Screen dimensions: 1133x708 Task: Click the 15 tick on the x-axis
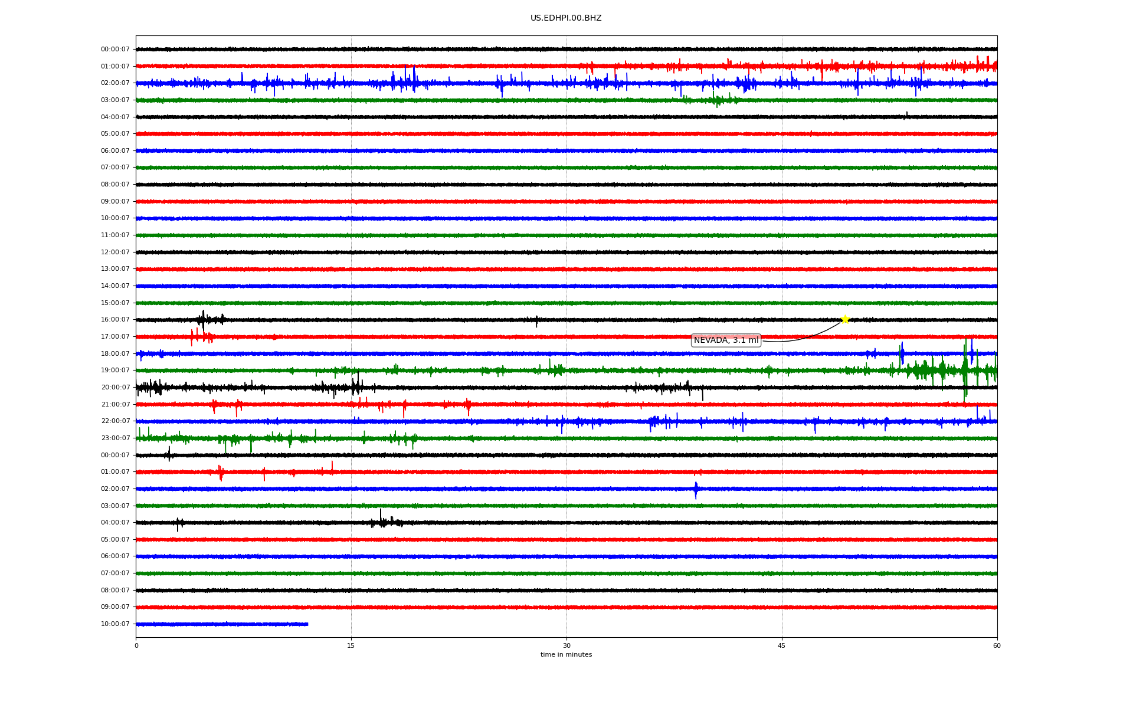(351, 645)
